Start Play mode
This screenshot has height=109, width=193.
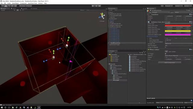point(93,6)
